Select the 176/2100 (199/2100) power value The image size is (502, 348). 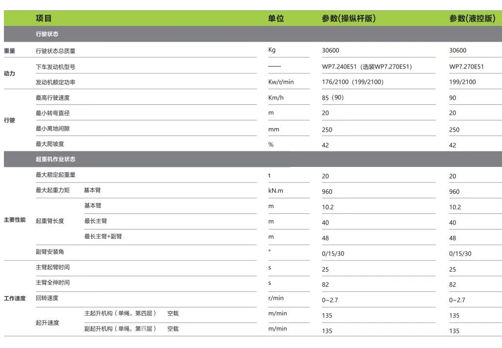pos(352,82)
